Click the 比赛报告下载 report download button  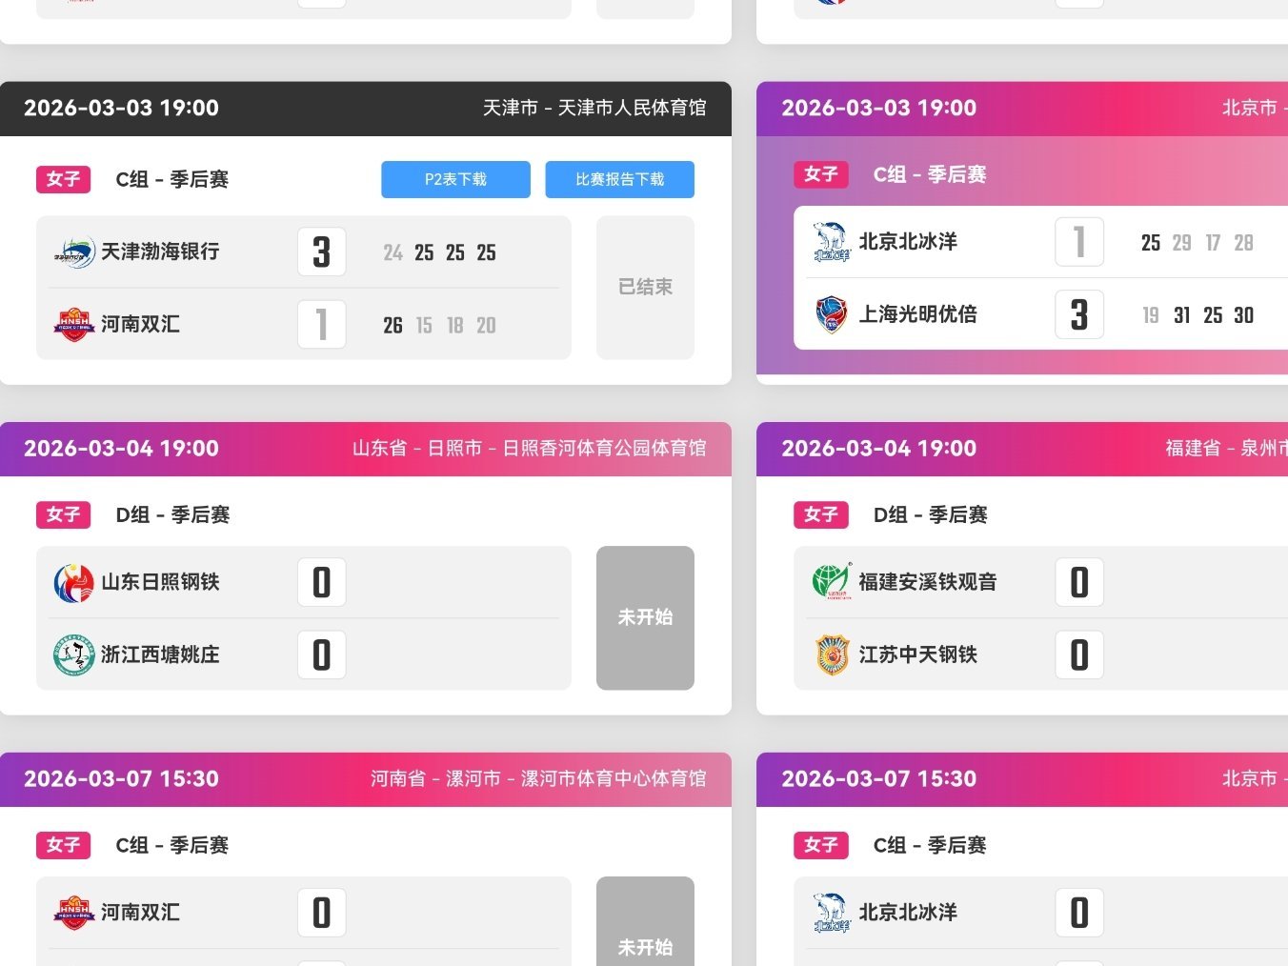[619, 179]
